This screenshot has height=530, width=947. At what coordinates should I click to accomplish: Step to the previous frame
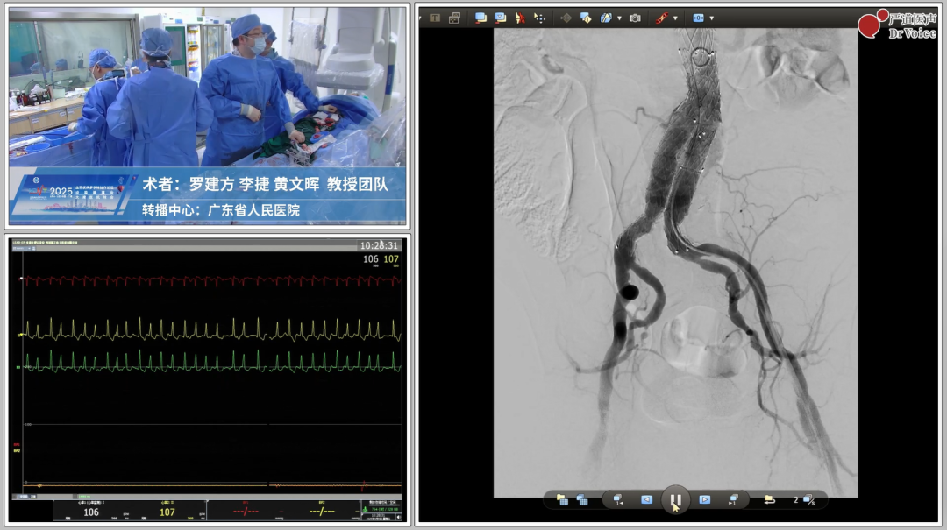pos(646,499)
